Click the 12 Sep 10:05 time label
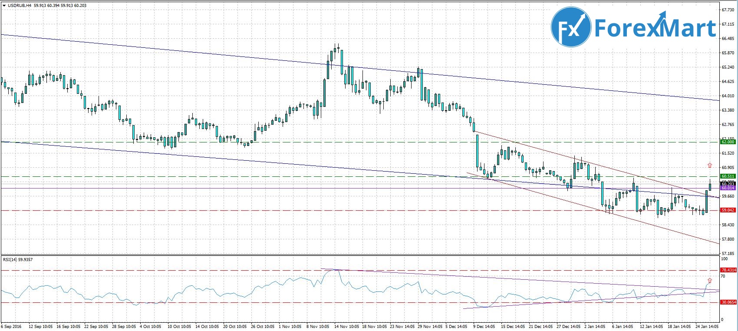738x331 pixels. tap(41, 326)
